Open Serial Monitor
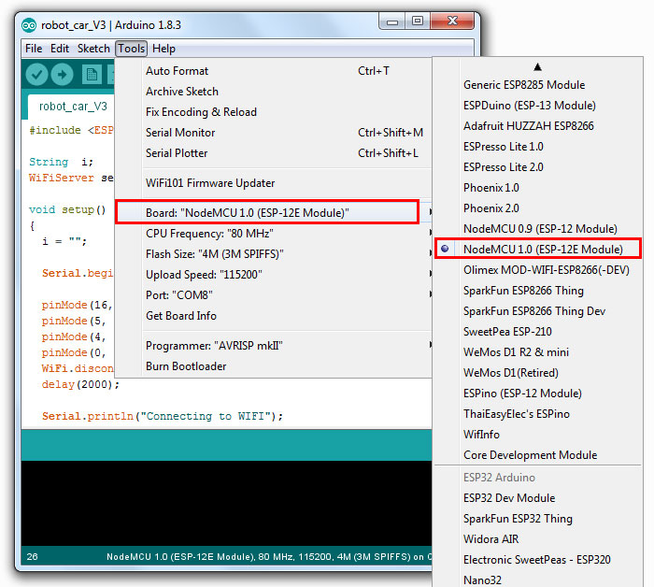Viewport: 654px width, 587px height. click(x=273, y=132)
